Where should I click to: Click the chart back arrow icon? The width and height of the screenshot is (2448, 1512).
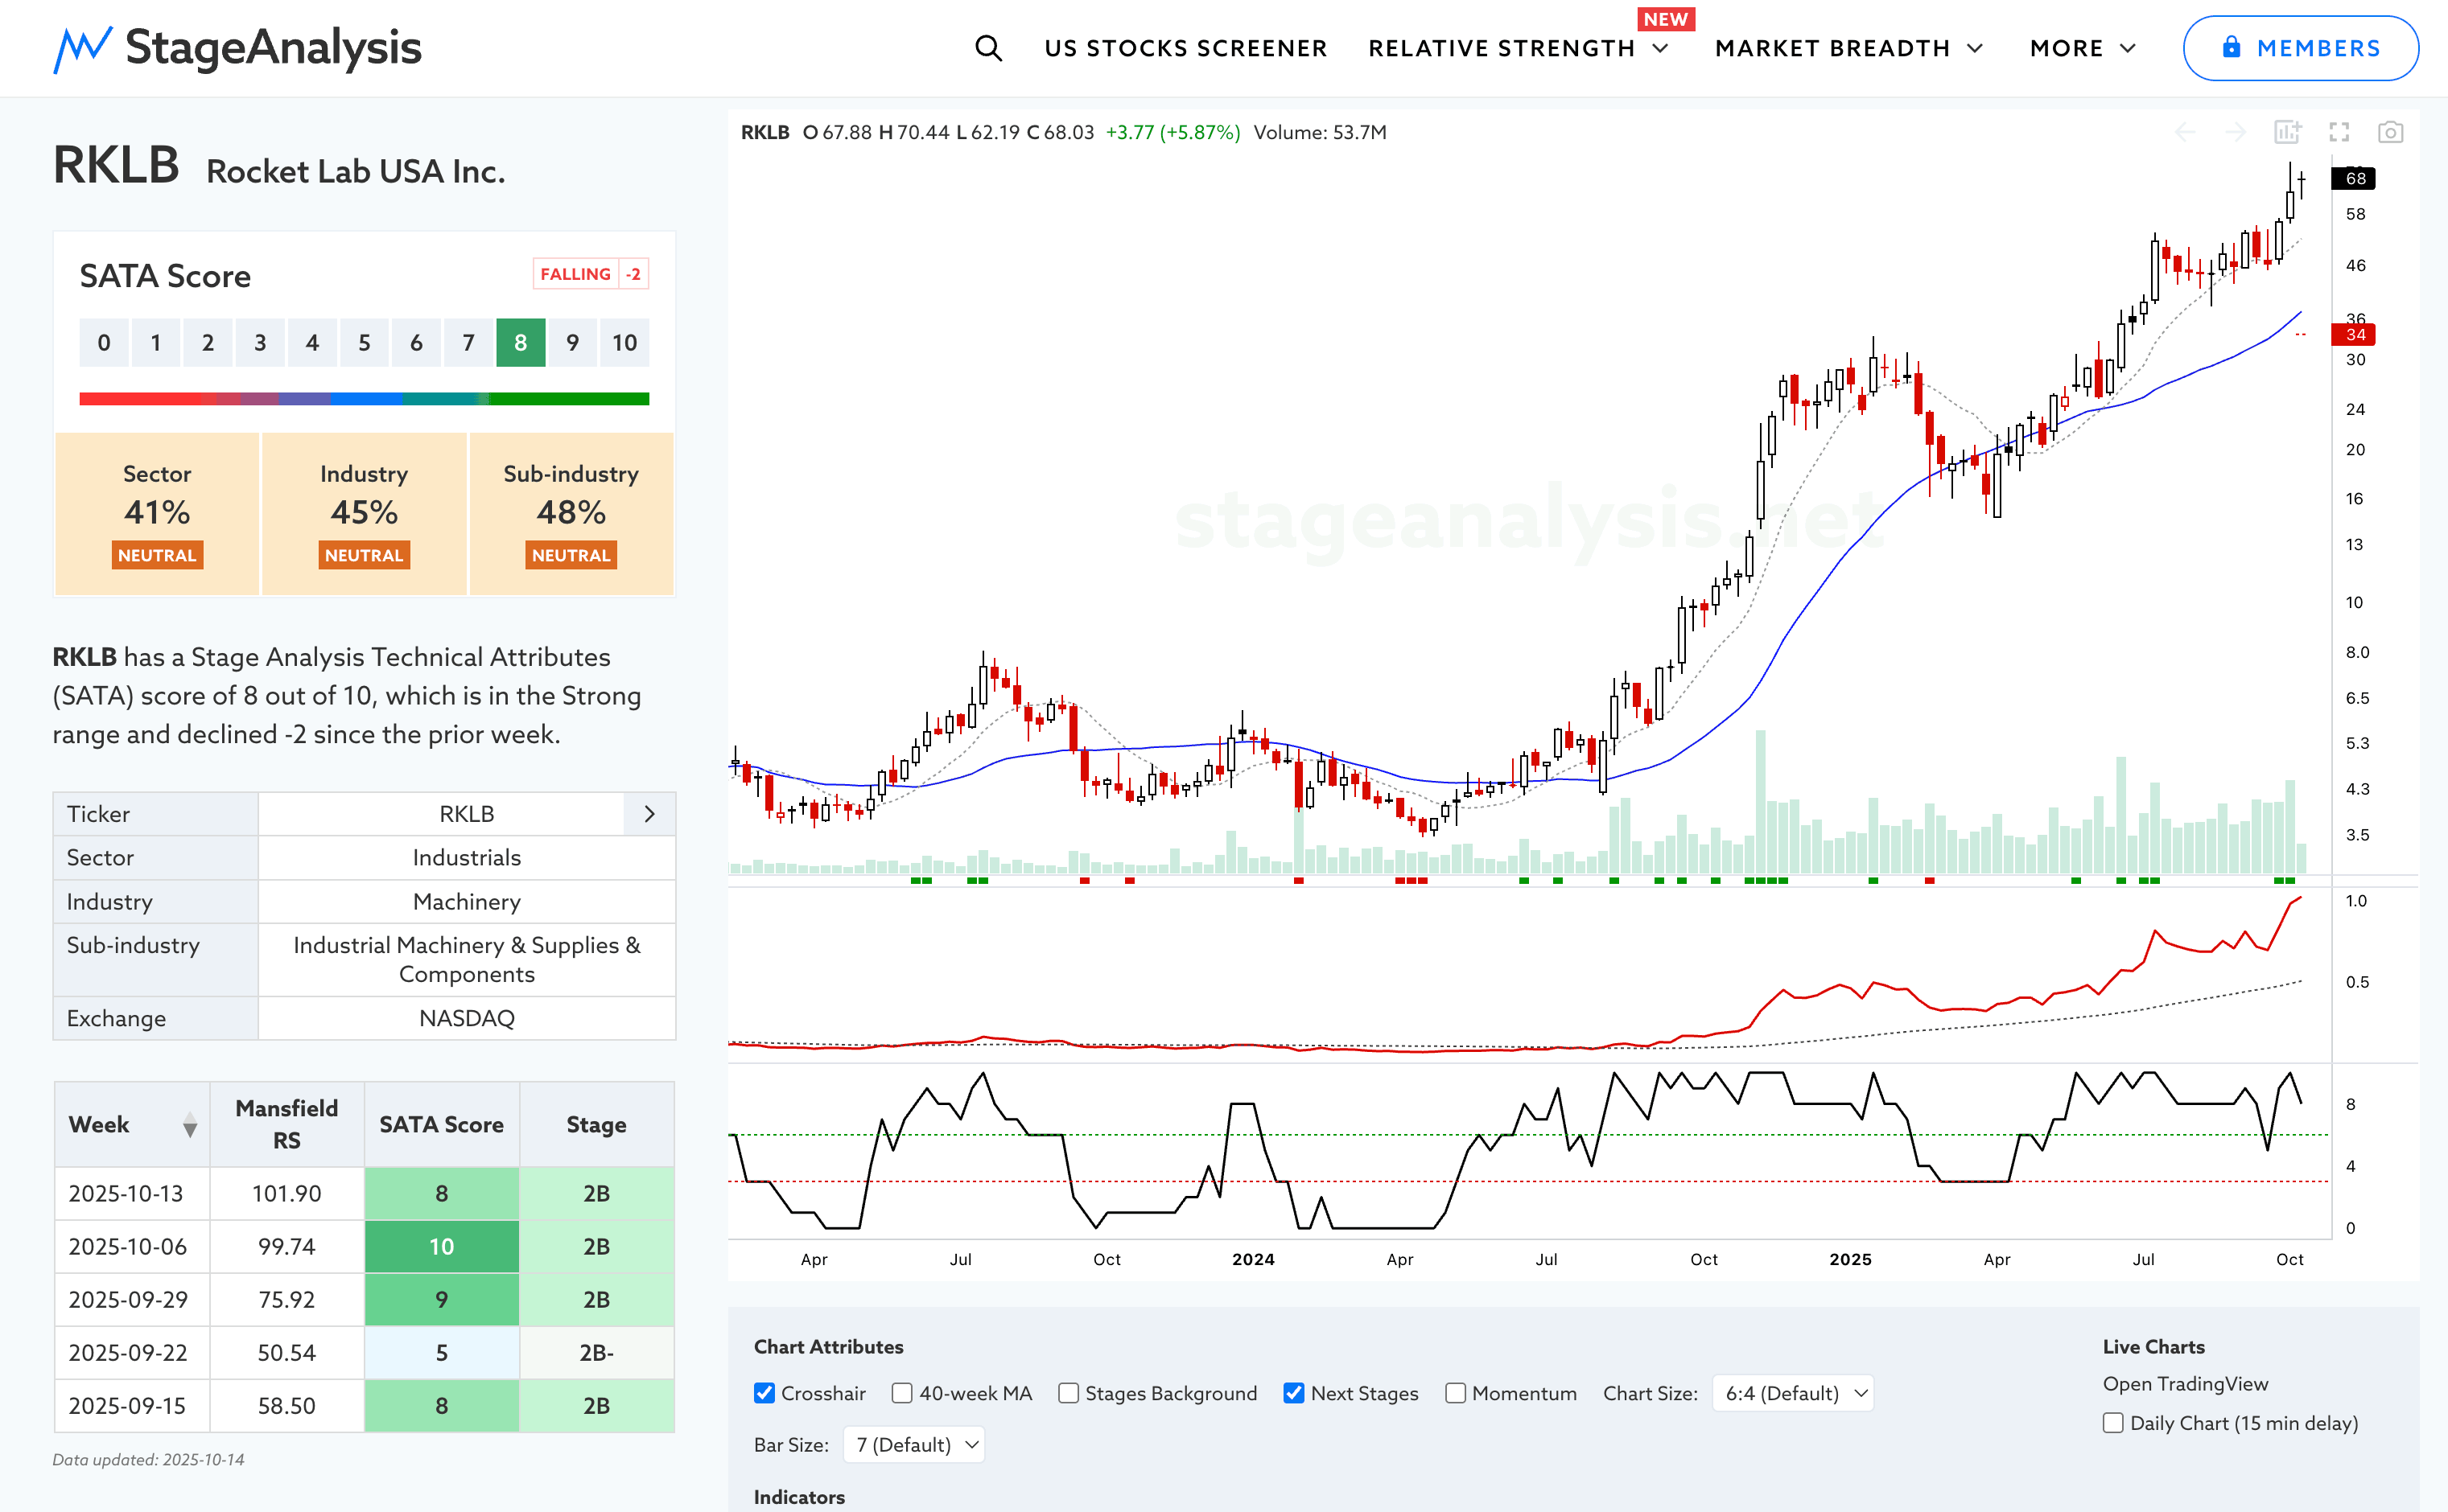pos(2185,132)
